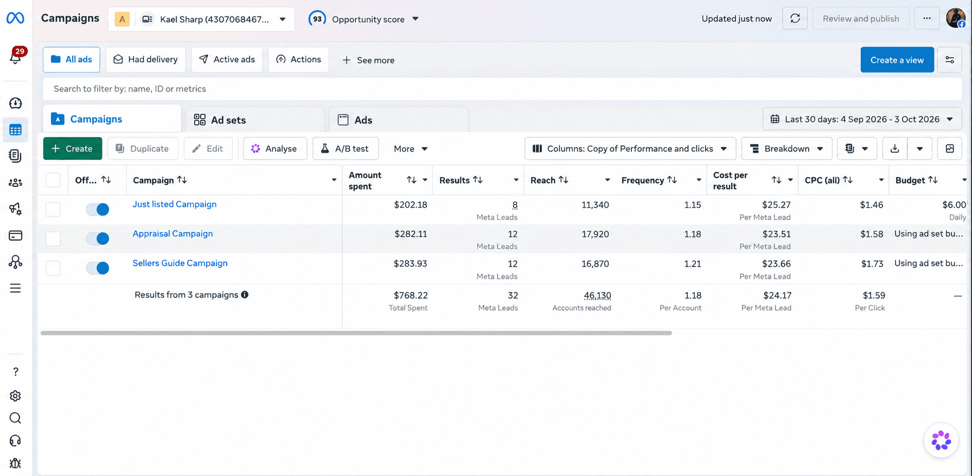Open the Appraisal Campaign link
This screenshot has height=476, width=972.
[172, 234]
